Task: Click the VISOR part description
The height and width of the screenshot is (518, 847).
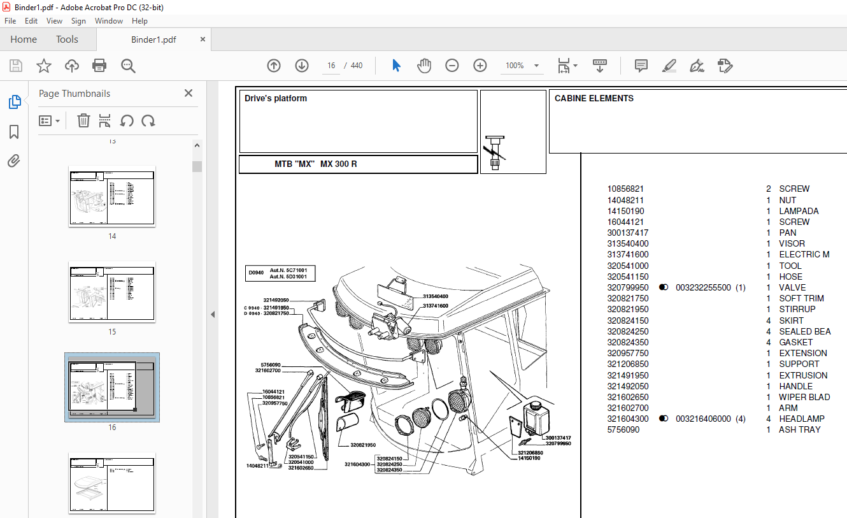Action: (792, 243)
